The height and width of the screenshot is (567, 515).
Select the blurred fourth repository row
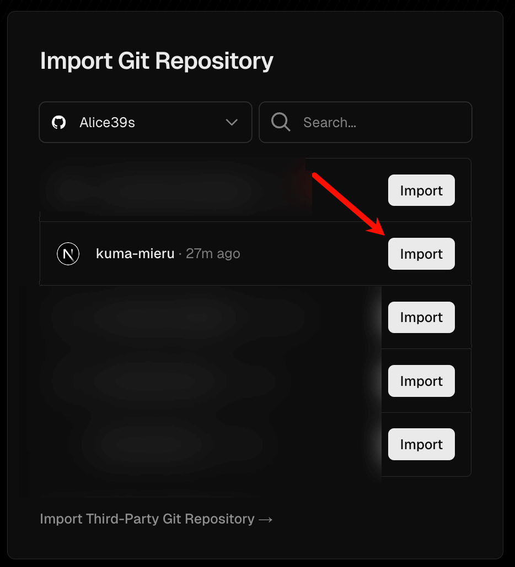point(255,381)
